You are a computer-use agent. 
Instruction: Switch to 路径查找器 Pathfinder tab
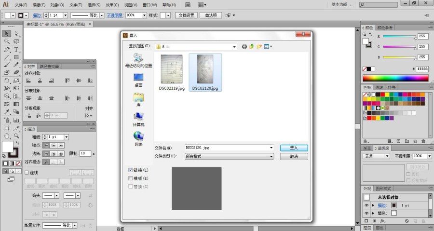tap(49, 67)
